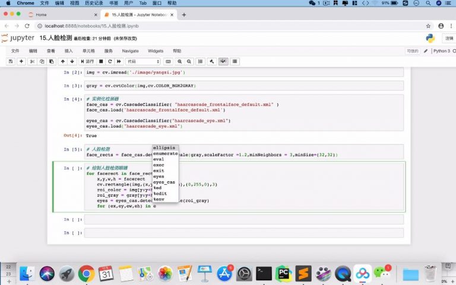Screen dimensions: 456x285
Task: Cut selected cell with scissors icon
Action: coord(33,61)
